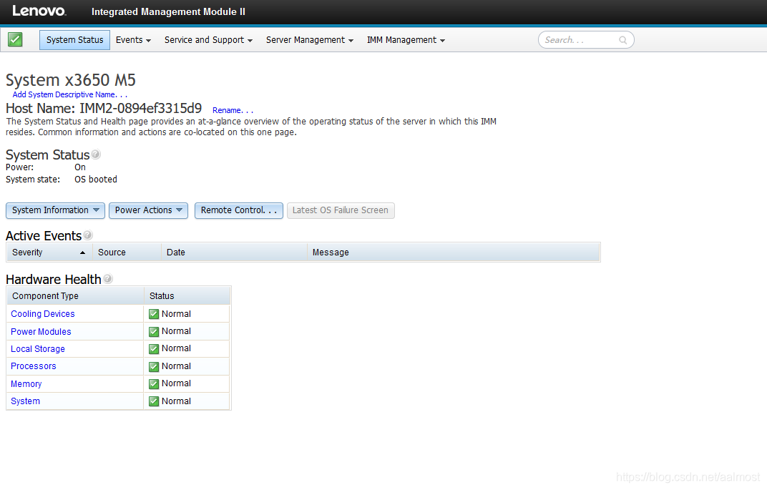Click the 'System x3650 M5' title

[x=70, y=79]
